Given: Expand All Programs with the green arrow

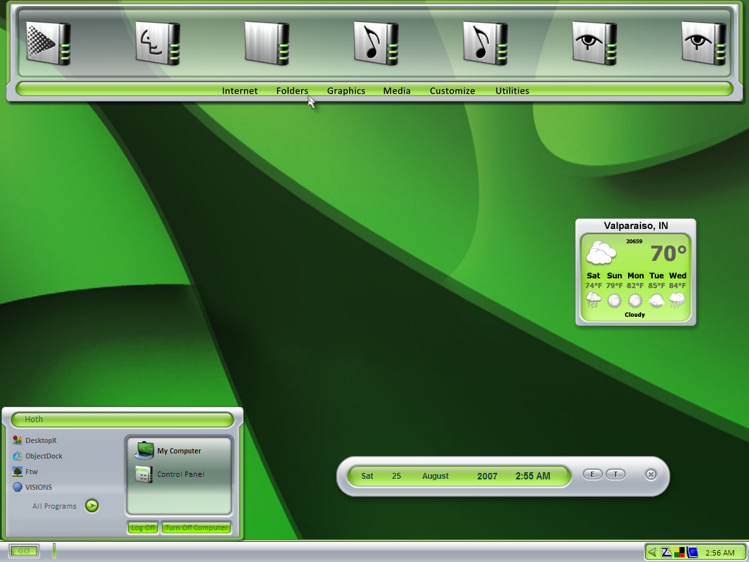Looking at the screenshot, I should click(x=92, y=505).
